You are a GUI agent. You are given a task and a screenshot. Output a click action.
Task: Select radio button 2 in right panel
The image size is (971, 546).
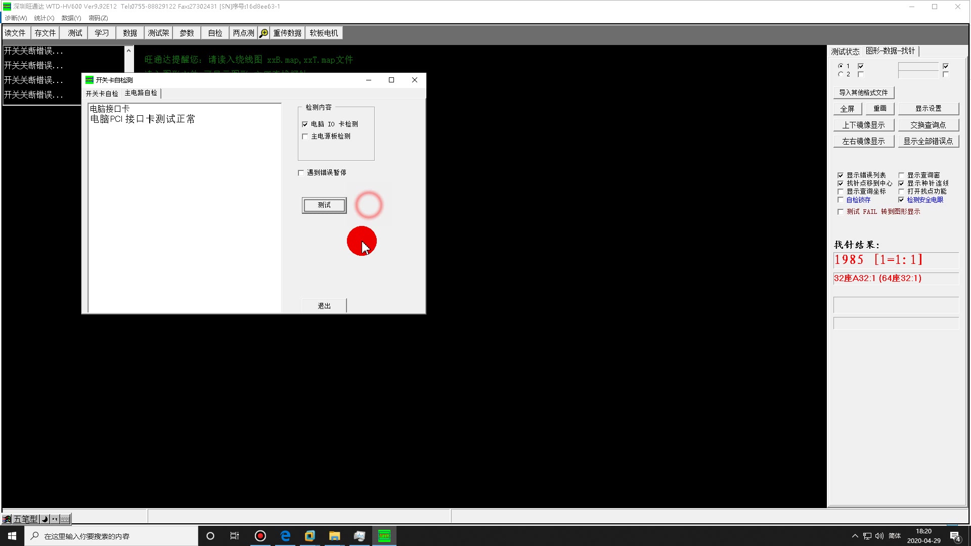(841, 74)
